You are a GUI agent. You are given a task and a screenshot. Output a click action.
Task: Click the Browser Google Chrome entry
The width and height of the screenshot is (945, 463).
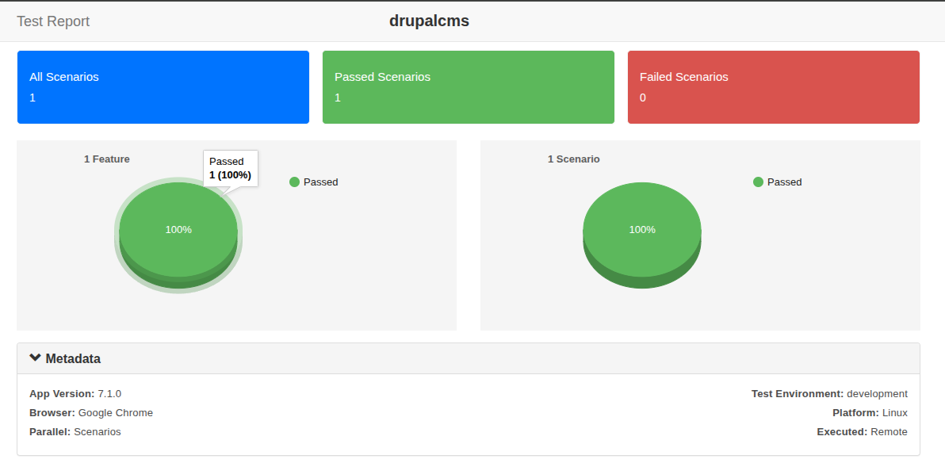pos(91,413)
